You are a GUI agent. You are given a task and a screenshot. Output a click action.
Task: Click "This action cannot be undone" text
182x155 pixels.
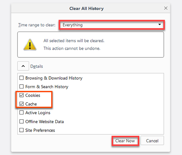[72, 48]
